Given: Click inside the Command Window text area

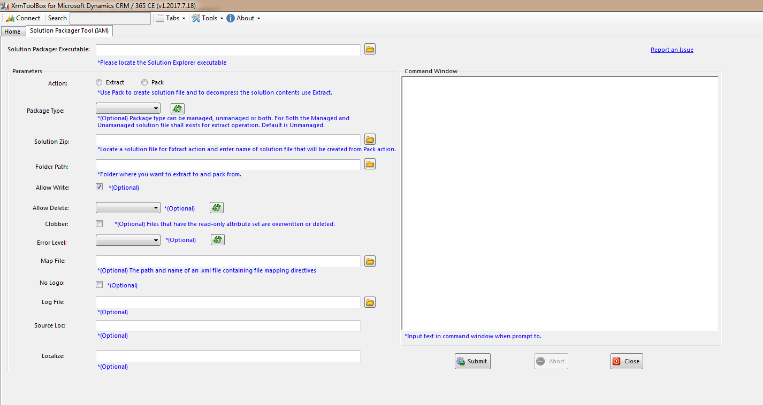Looking at the screenshot, I should point(560,203).
